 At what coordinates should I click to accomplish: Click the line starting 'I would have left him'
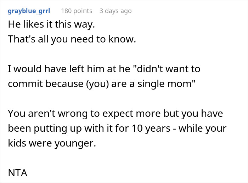click(104, 69)
